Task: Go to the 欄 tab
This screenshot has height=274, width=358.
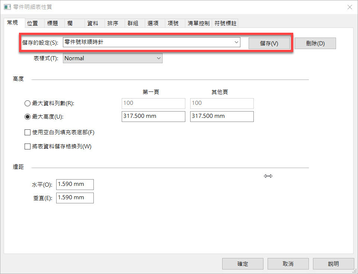Action: (70, 23)
